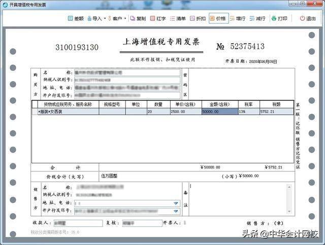Click the buyer 开户行及账号 field
Image resolution: width=325 pixels, height=245 pixels.
point(127,95)
